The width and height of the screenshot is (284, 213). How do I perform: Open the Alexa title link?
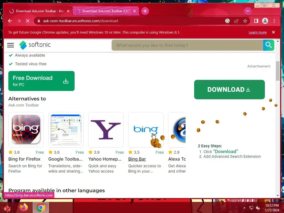pyautogui.click(x=177, y=159)
